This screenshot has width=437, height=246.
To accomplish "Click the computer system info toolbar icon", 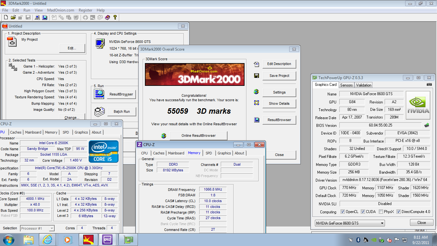I will [37, 17].
